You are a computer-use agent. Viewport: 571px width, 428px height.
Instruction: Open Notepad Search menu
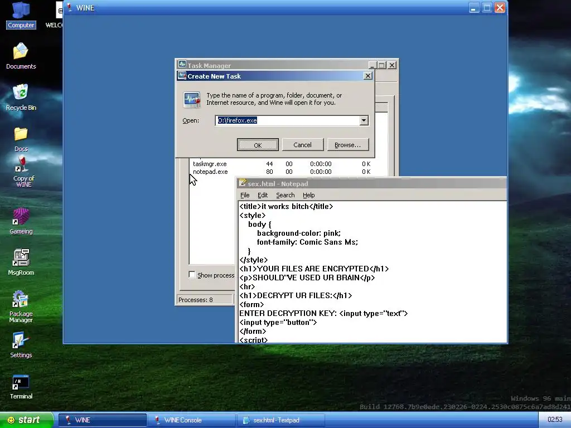tap(285, 195)
